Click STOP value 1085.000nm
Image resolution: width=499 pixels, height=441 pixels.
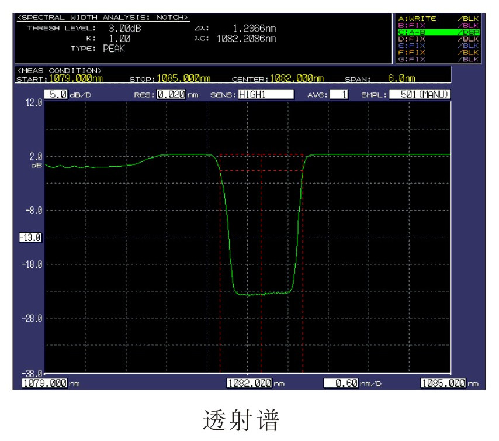coord(183,78)
